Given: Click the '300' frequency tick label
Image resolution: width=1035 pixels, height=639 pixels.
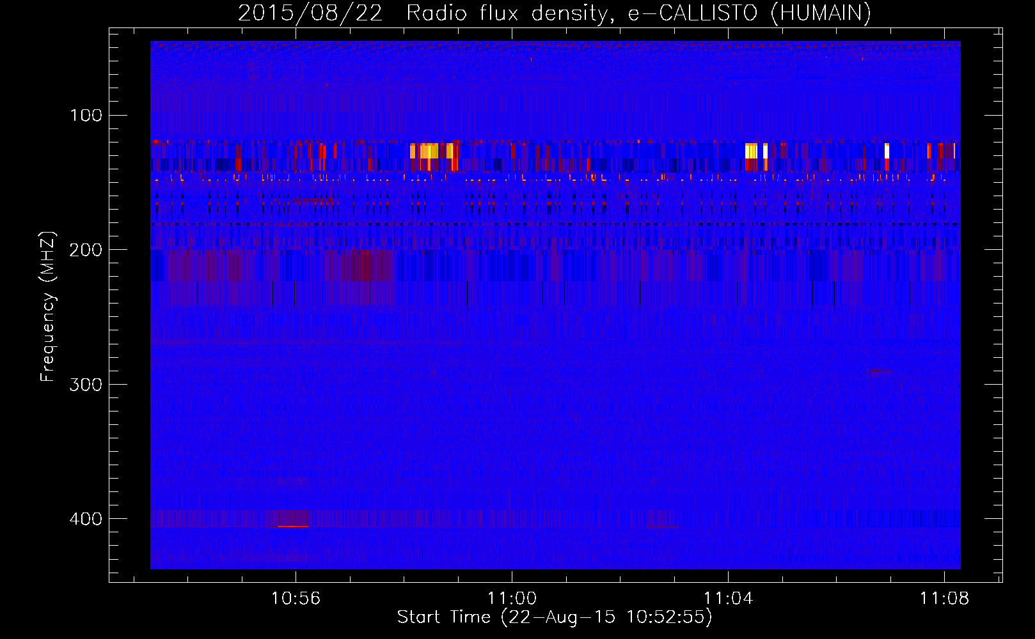Looking at the screenshot, I should point(86,385).
